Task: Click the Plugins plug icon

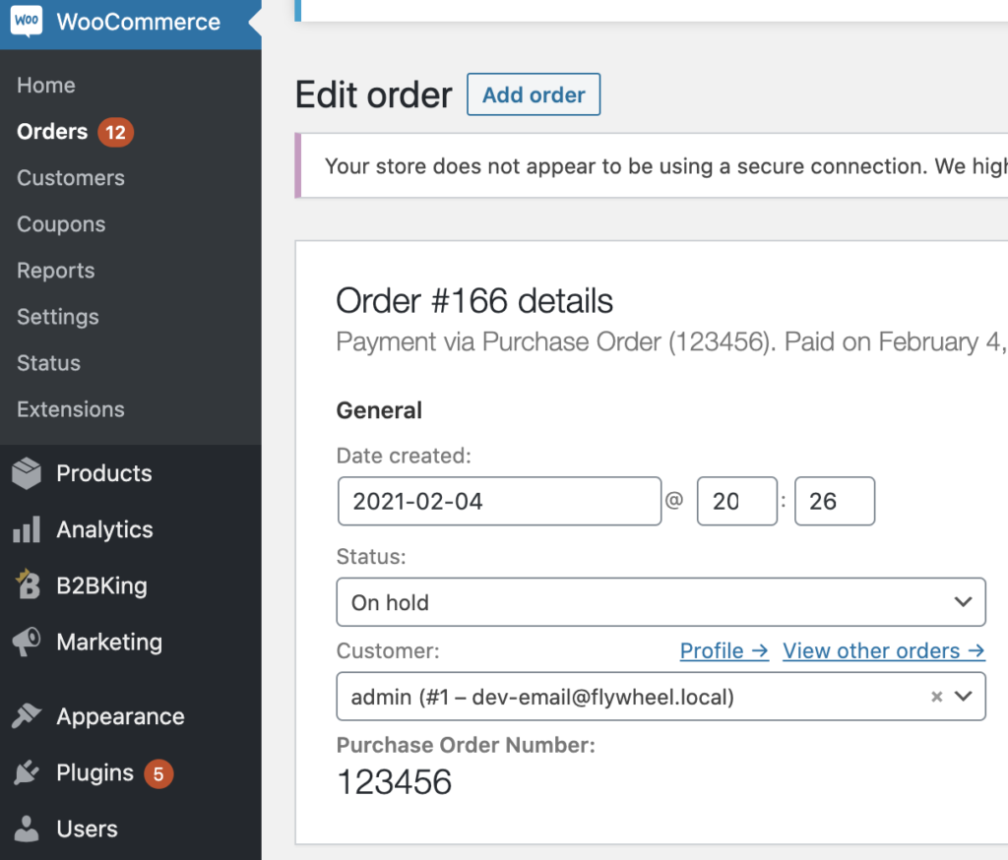Action: pos(27,772)
